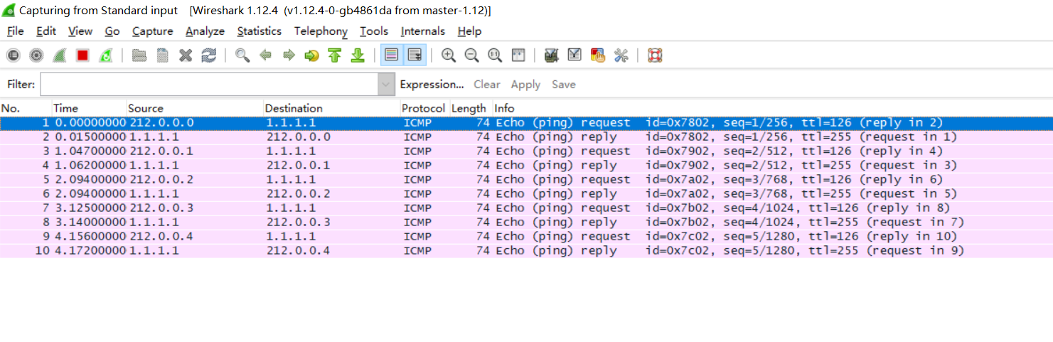Image resolution: width=1053 pixels, height=342 pixels.
Task: Select packet 4 reply to 212.0.0.1
Action: click(x=526, y=165)
